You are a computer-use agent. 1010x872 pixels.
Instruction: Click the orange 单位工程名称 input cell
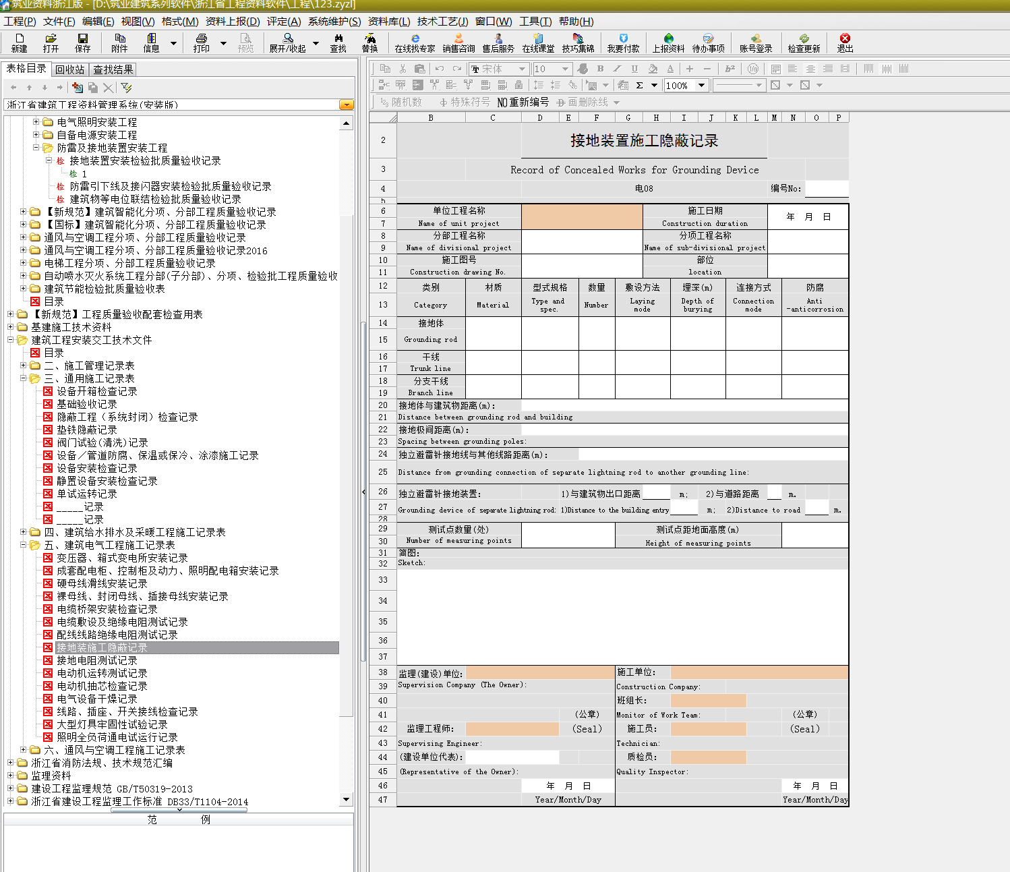click(582, 216)
